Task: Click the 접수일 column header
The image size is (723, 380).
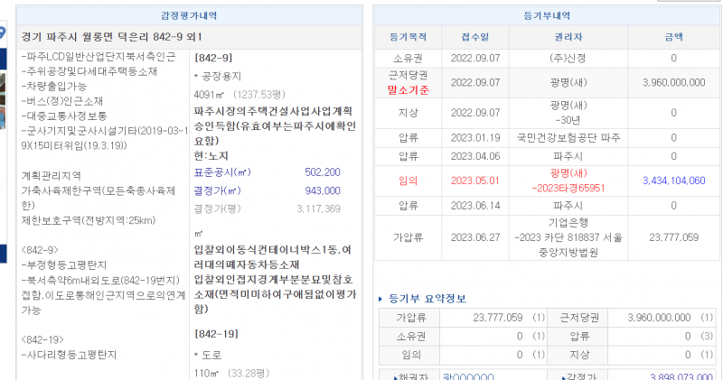Action: pos(474,37)
